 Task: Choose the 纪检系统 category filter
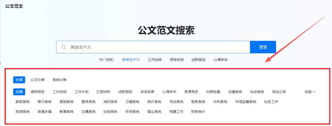click(110, 112)
